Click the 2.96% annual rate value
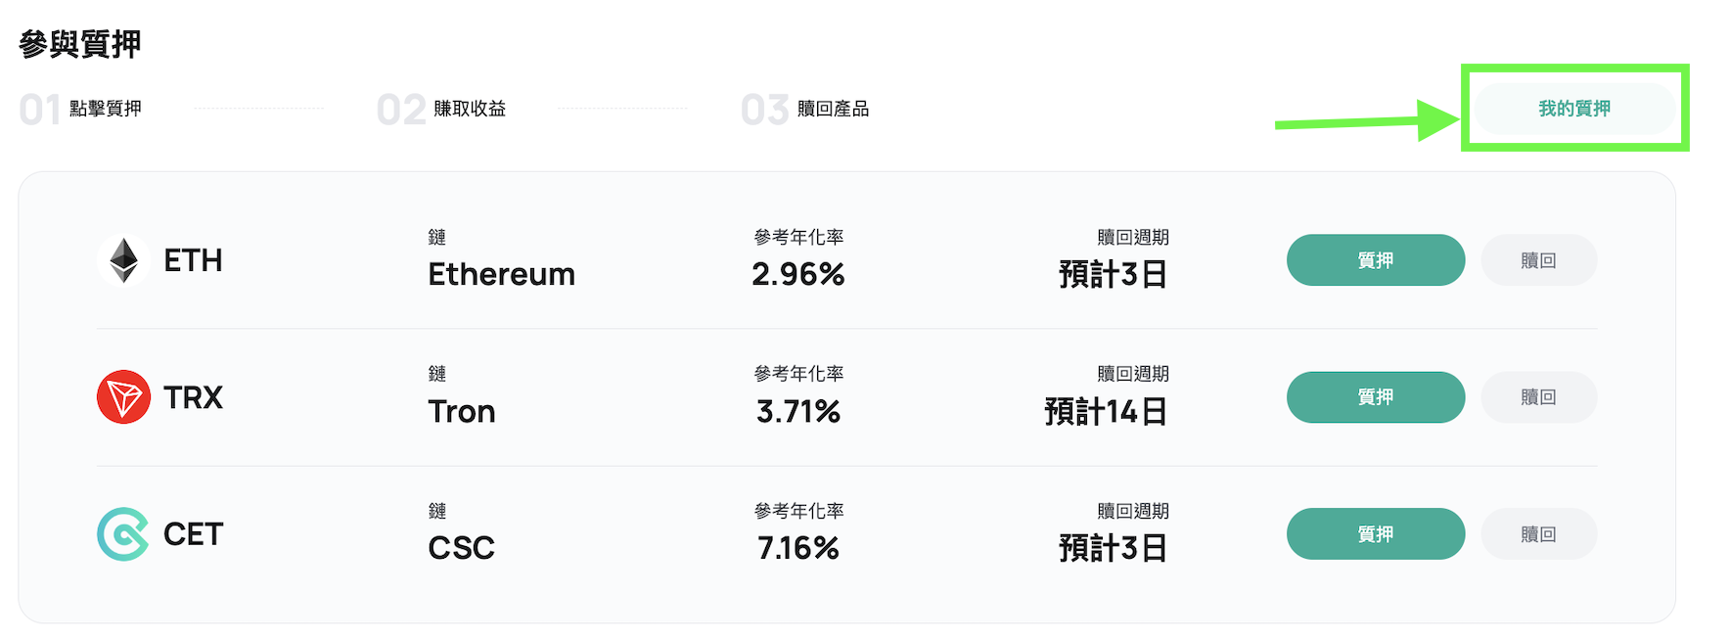The height and width of the screenshot is (640, 1728). 798,274
